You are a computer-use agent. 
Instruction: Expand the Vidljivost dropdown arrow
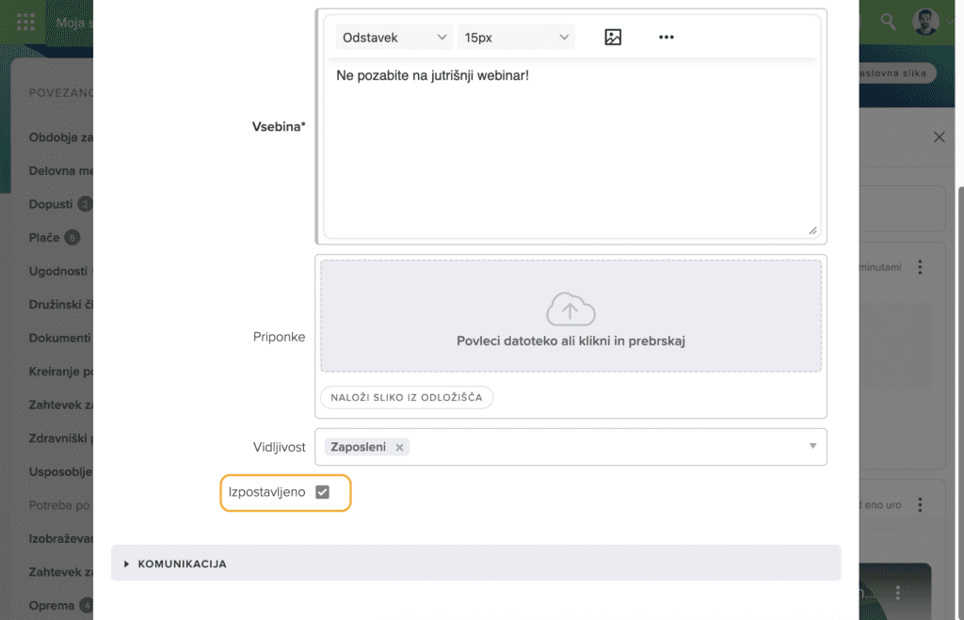(812, 446)
